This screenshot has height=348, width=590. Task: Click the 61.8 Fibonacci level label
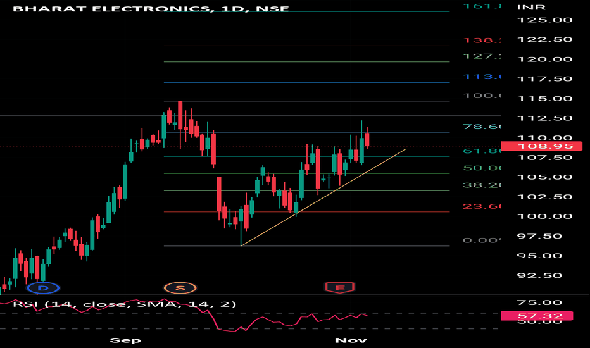click(482, 151)
